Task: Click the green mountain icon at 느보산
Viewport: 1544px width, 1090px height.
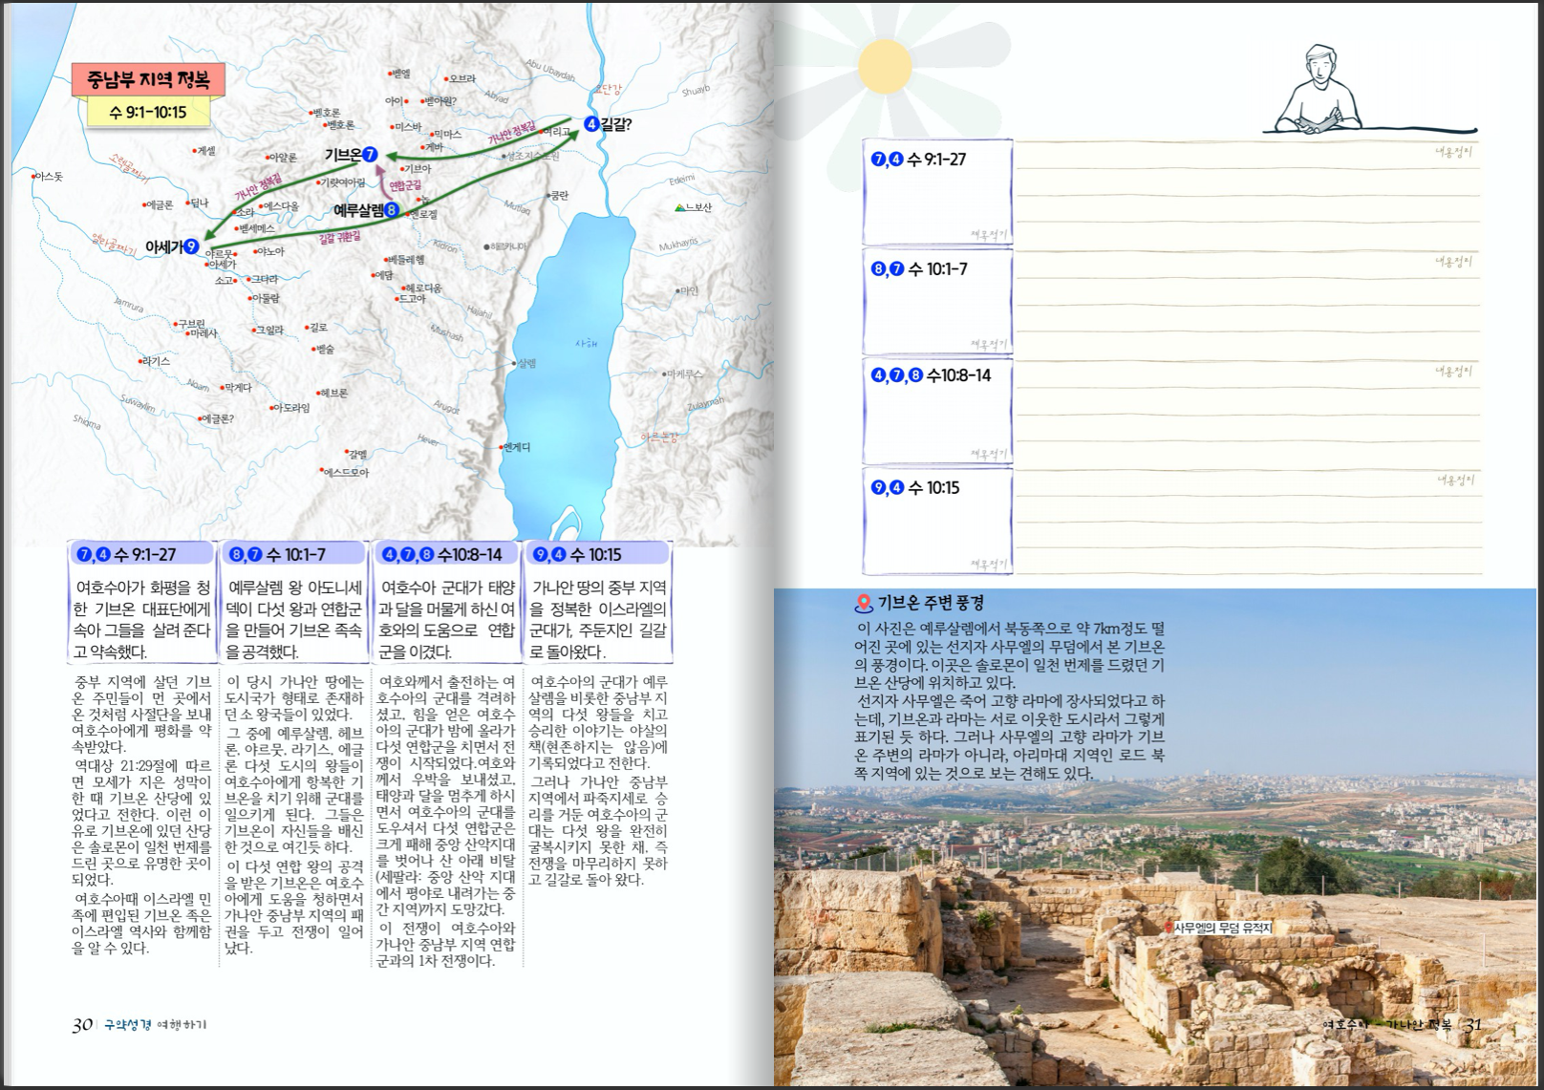Action: tap(679, 207)
